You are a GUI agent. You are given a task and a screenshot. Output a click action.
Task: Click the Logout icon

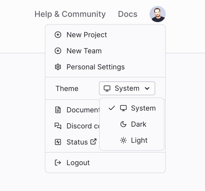pos(58,163)
